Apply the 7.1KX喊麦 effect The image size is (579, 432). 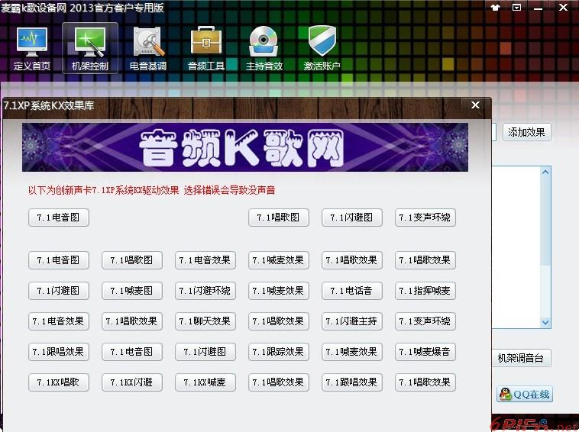click(205, 382)
